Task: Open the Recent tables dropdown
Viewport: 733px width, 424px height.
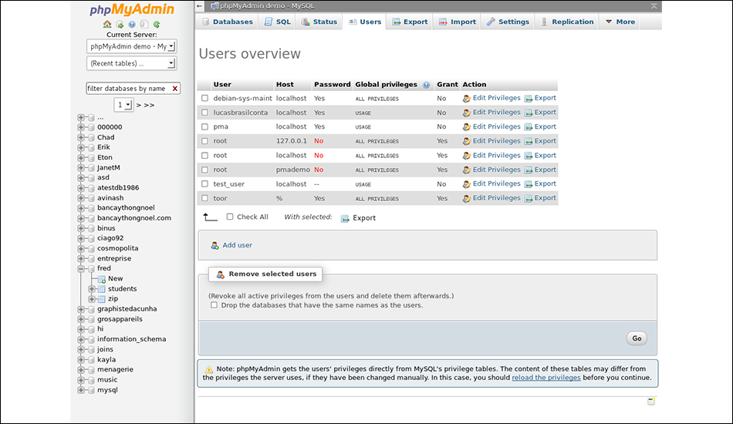Action: point(131,63)
